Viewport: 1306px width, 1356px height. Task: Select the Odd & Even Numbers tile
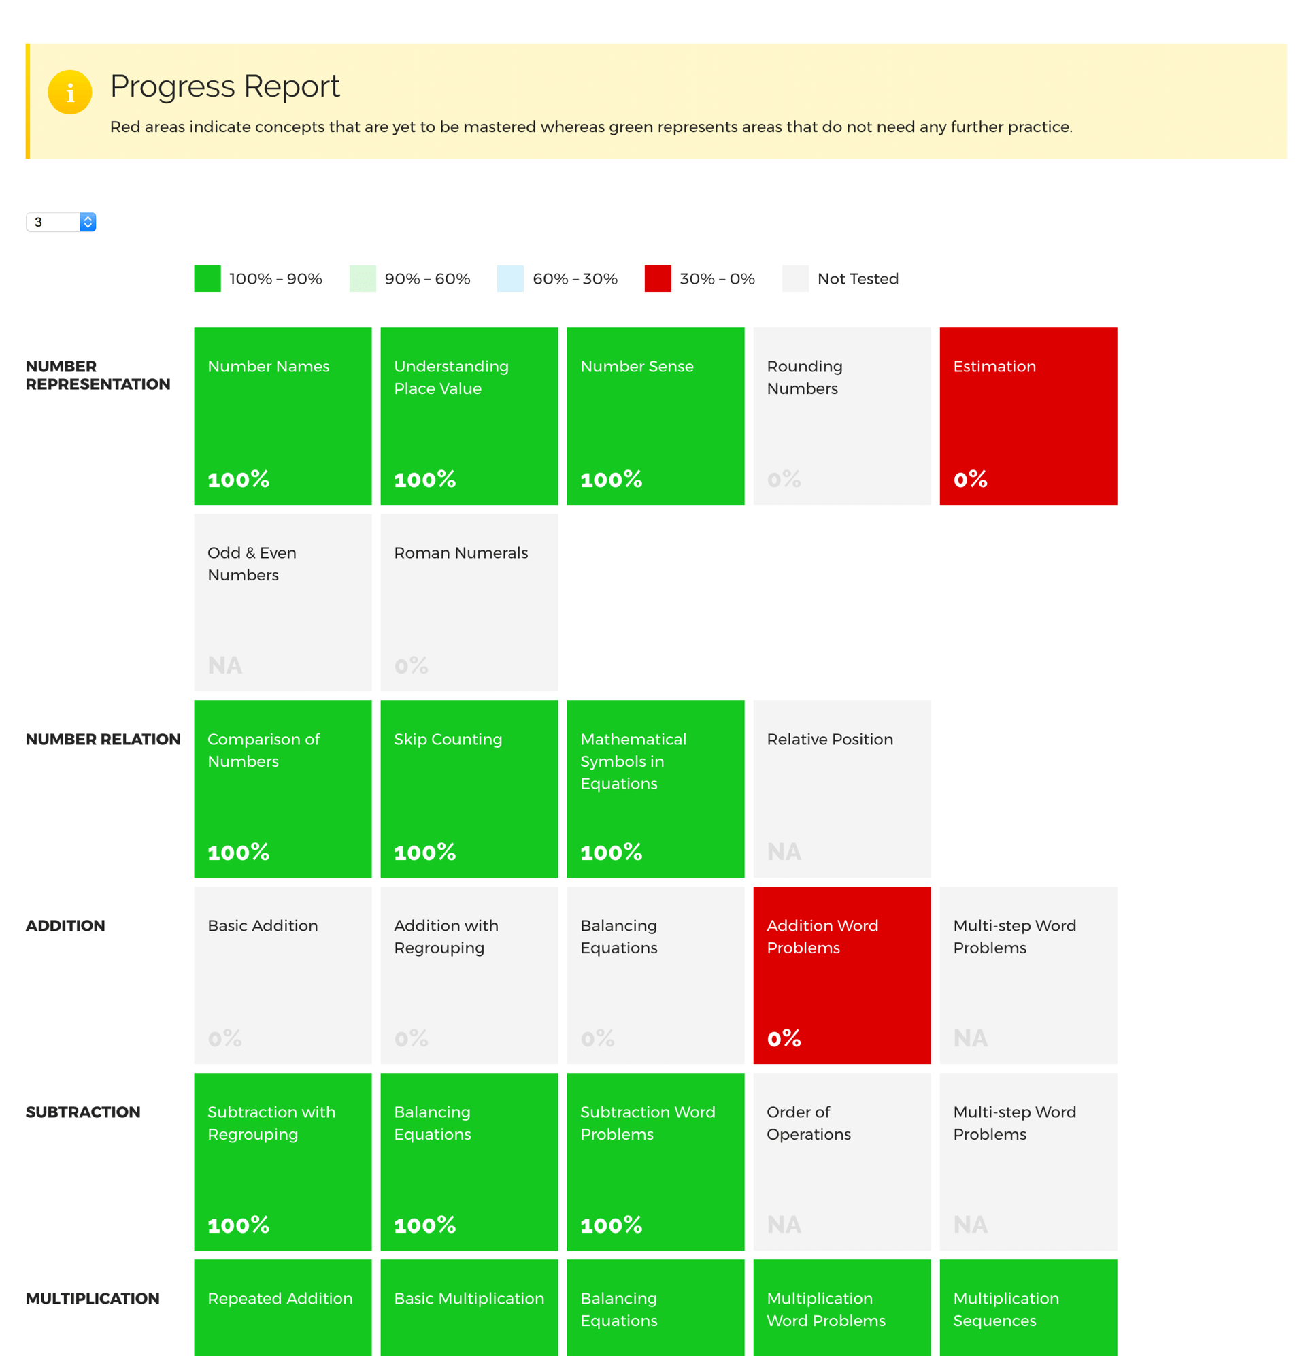(282, 602)
